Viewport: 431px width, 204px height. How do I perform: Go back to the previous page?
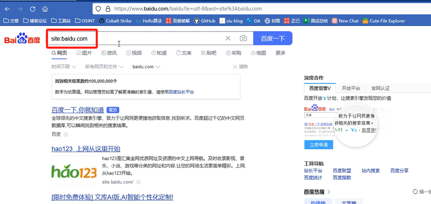click(x=7, y=9)
